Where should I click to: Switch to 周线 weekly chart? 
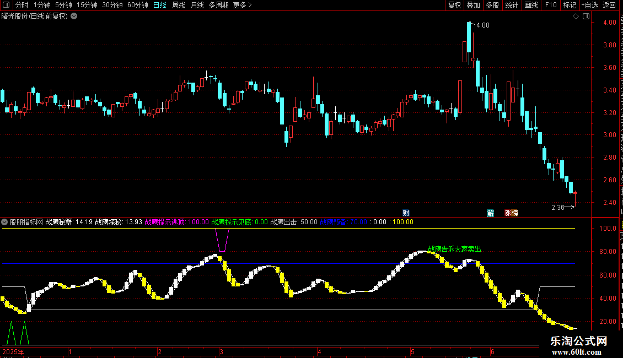(179, 5)
